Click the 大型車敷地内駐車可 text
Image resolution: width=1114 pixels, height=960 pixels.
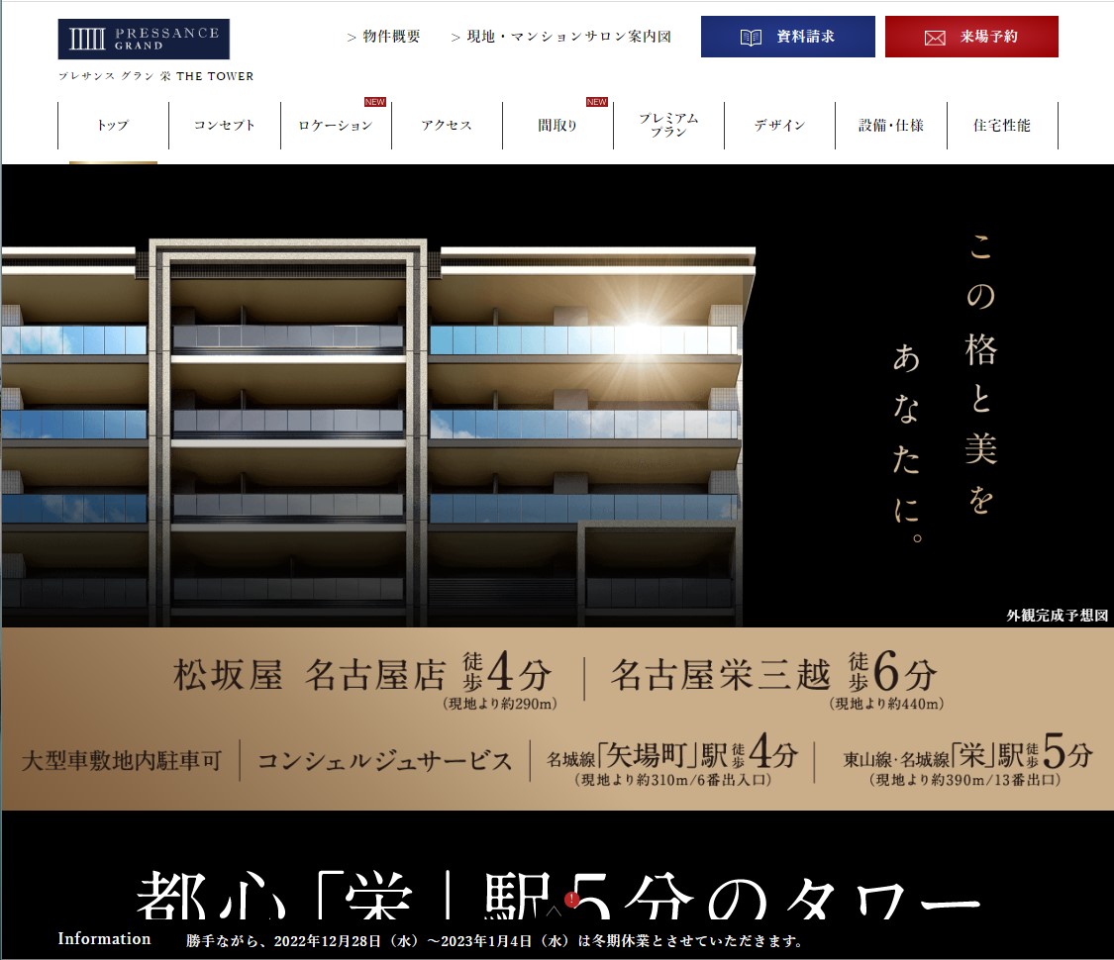122,760
